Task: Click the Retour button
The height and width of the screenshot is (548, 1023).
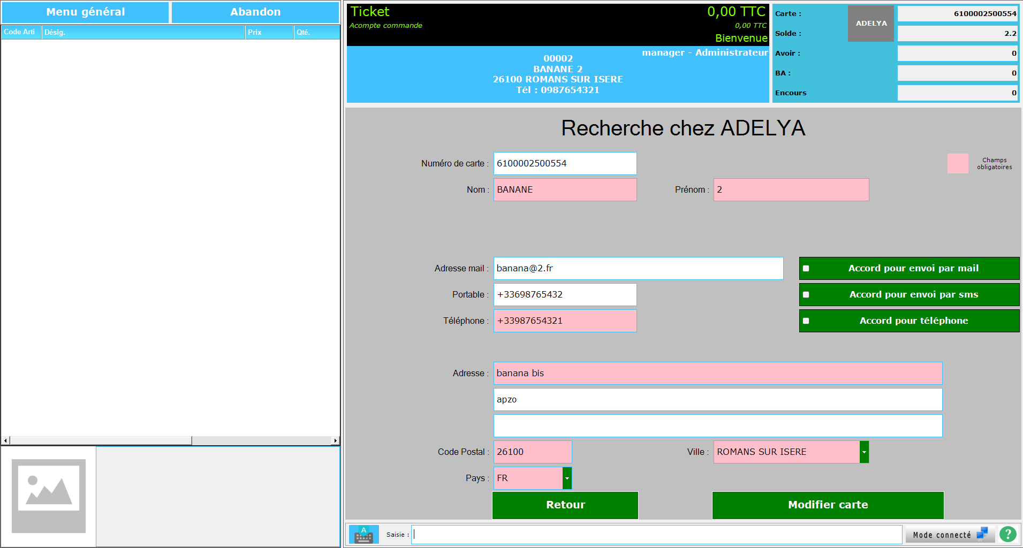Action: tap(565, 505)
